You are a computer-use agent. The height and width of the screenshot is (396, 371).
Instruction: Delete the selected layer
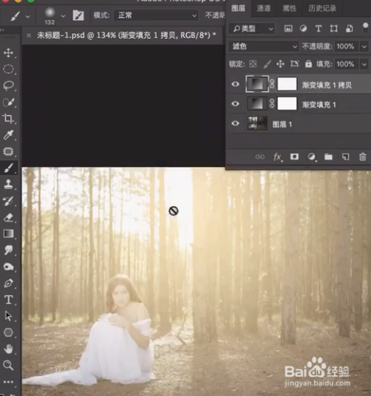click(363, 156)
